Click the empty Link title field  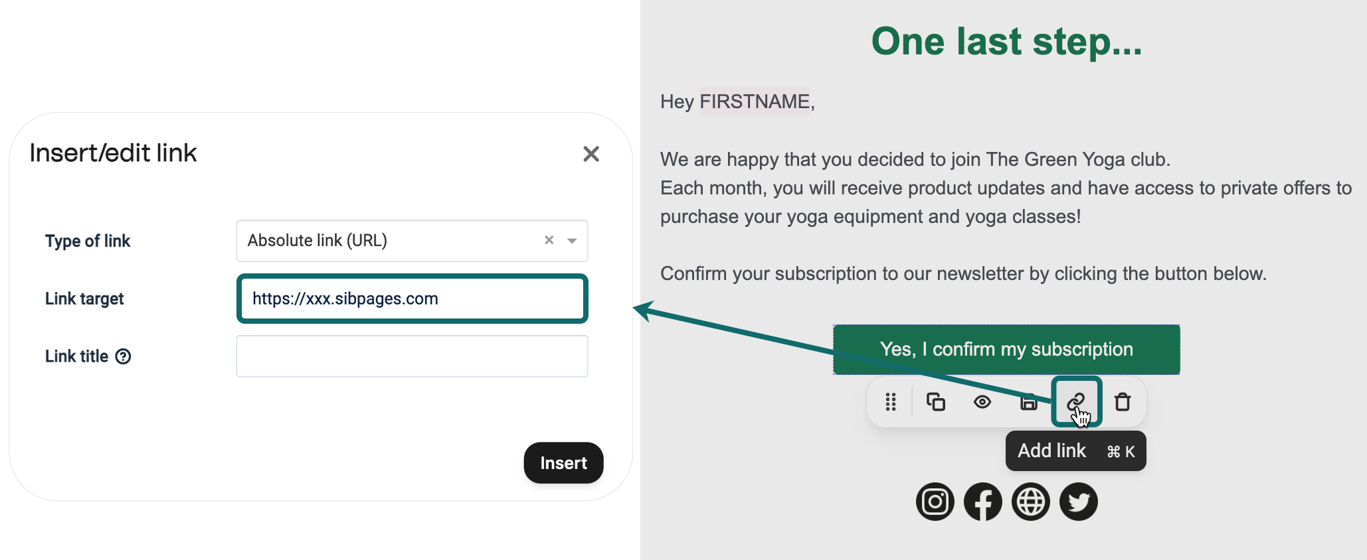tap(412, 356)
